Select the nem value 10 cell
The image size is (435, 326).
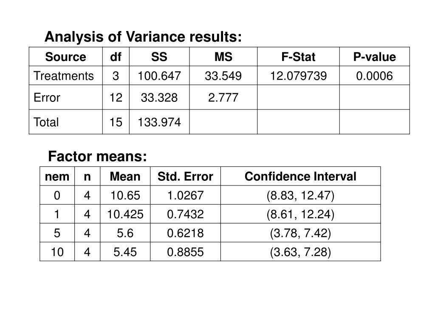(x=57, y=252)
